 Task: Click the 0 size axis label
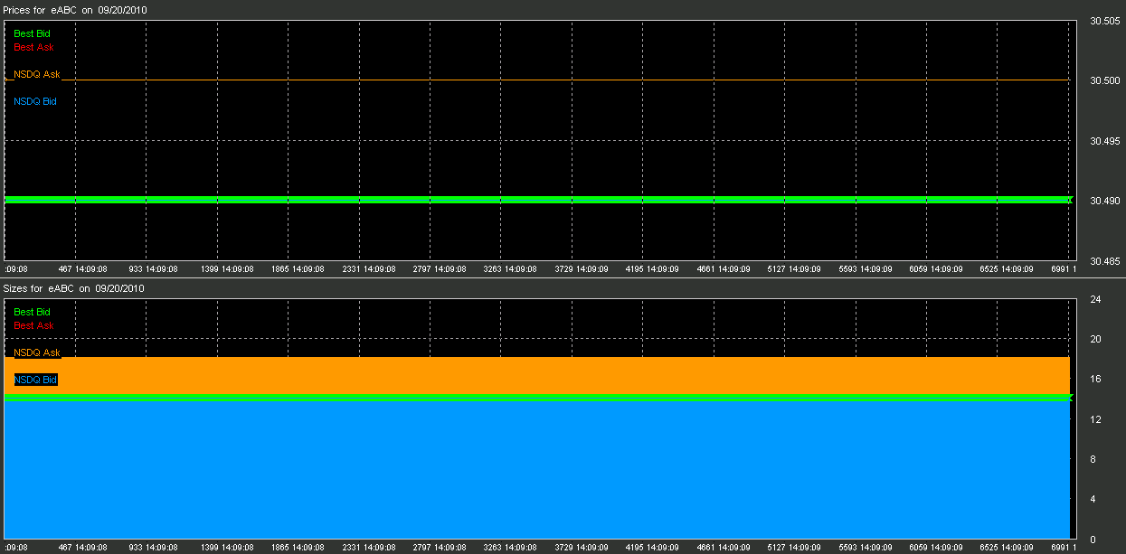pyautogui.click(x=1093, y=540)
